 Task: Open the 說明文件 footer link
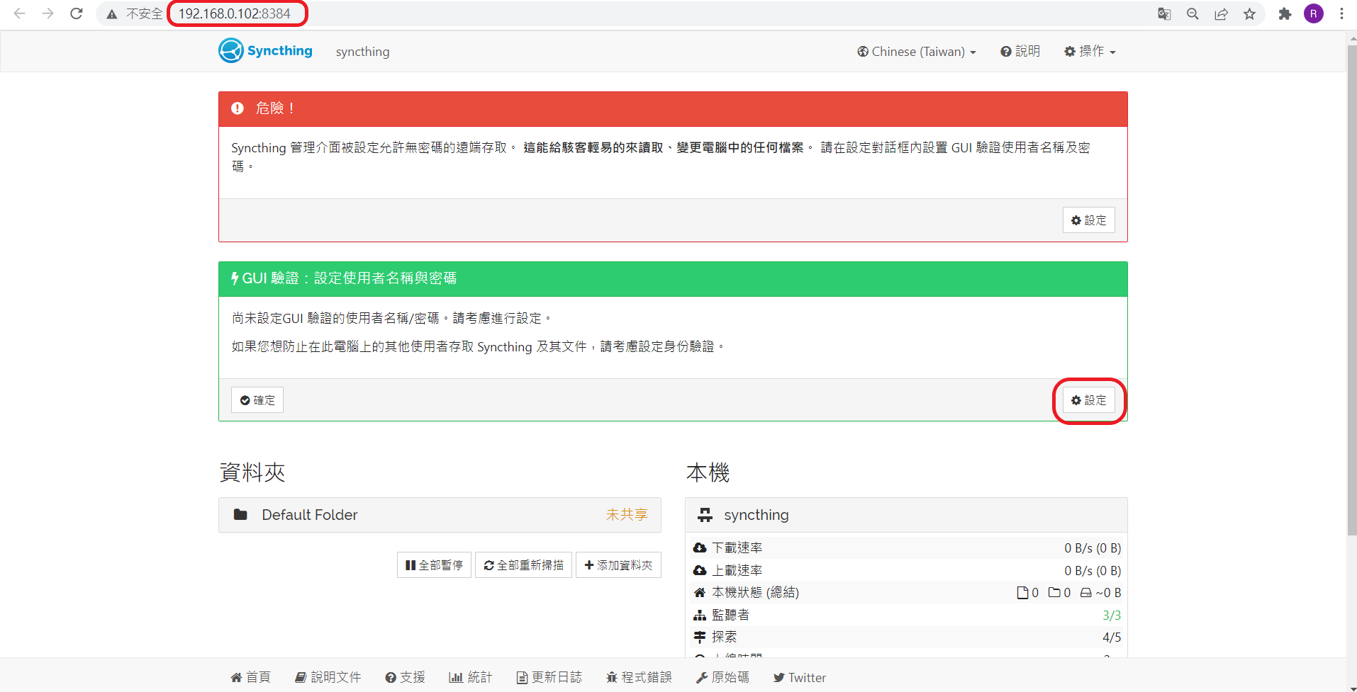click(x=328, y=677)
